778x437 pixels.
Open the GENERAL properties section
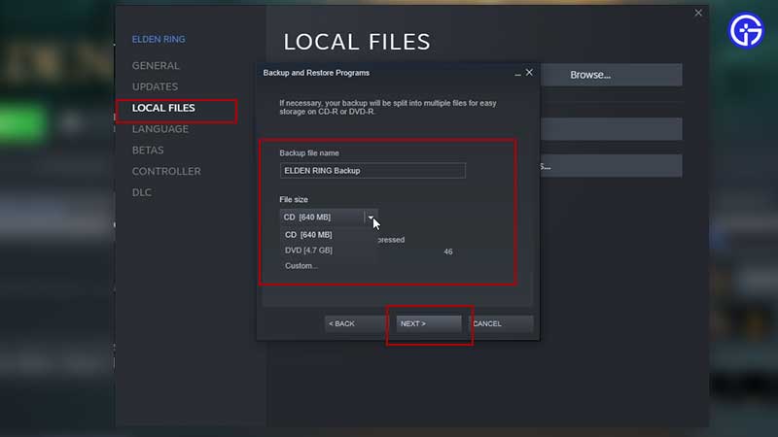click(x=156, y=65)
